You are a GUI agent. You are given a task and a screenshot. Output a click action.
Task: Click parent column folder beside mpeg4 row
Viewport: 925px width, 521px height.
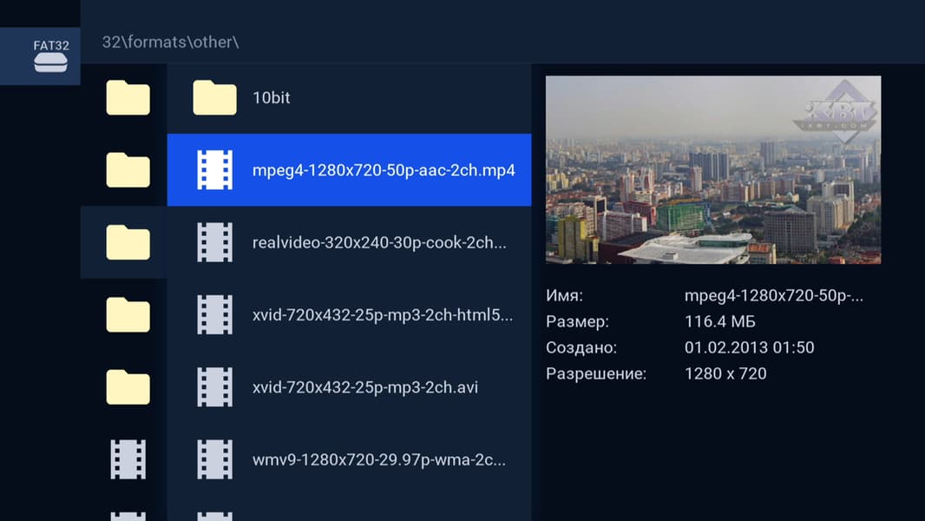[128, 170]
